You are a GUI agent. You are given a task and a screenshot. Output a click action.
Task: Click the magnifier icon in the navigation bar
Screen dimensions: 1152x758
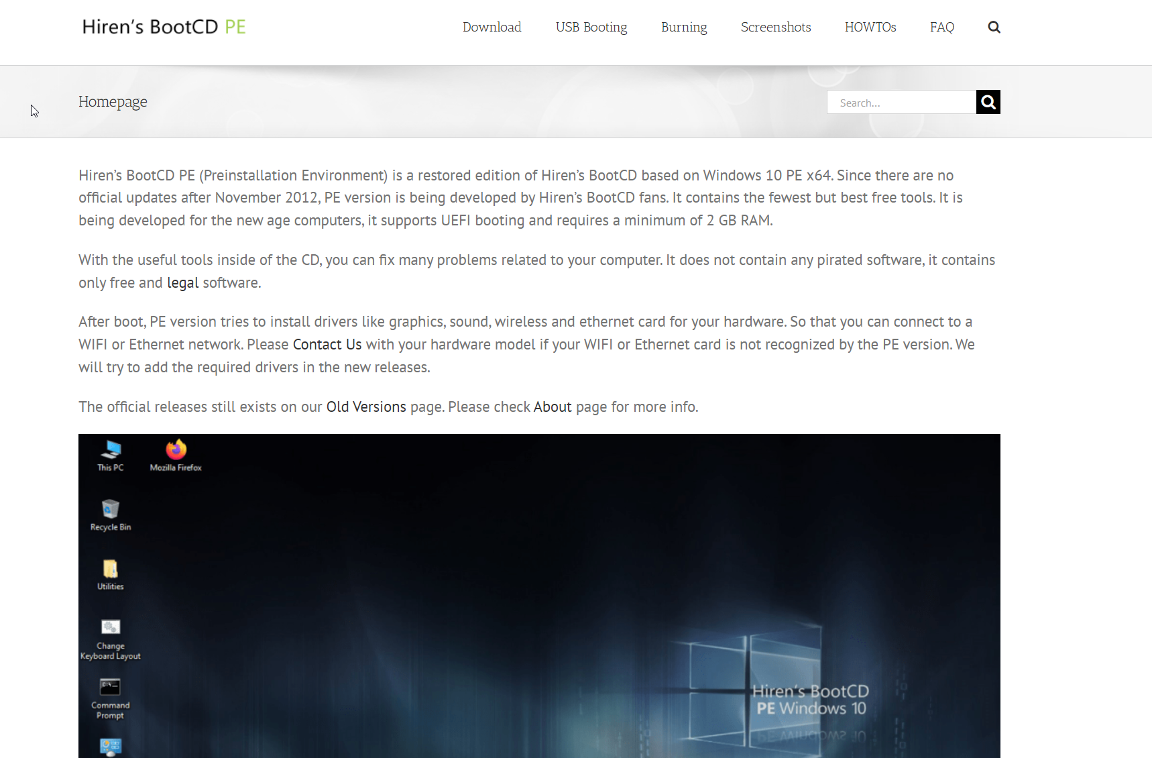point(994,27)
